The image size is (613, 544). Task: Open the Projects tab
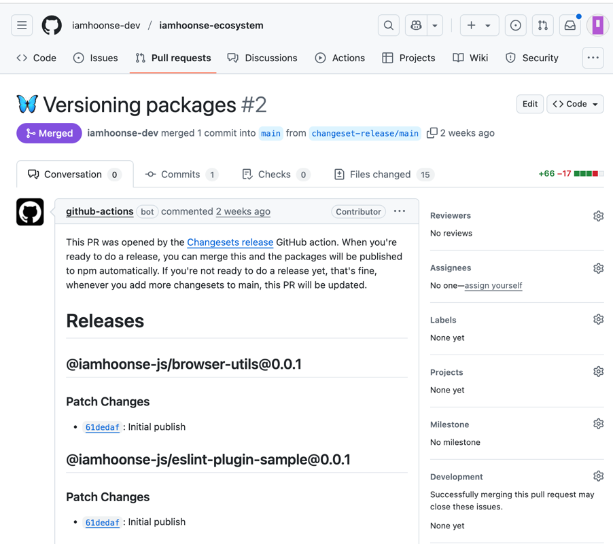click(x=408, y=58)
